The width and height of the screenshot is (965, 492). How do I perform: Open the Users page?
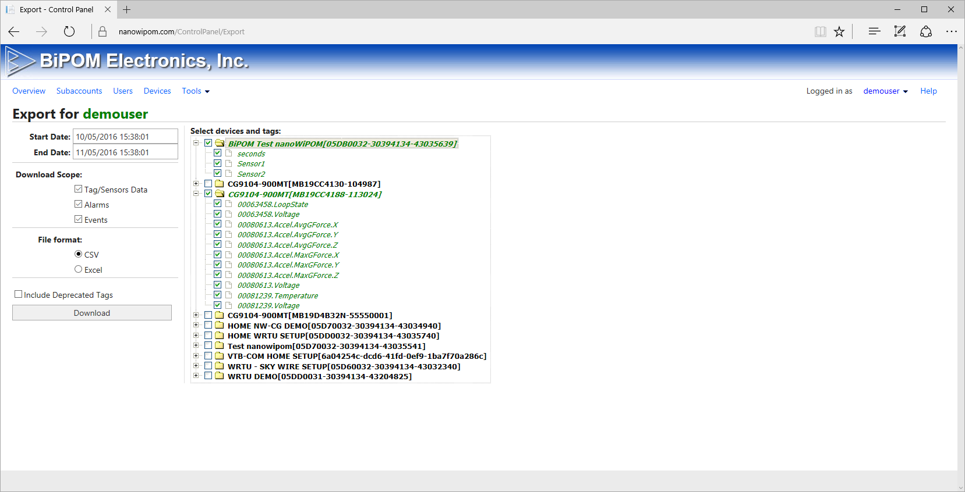(x=123, y=91)
